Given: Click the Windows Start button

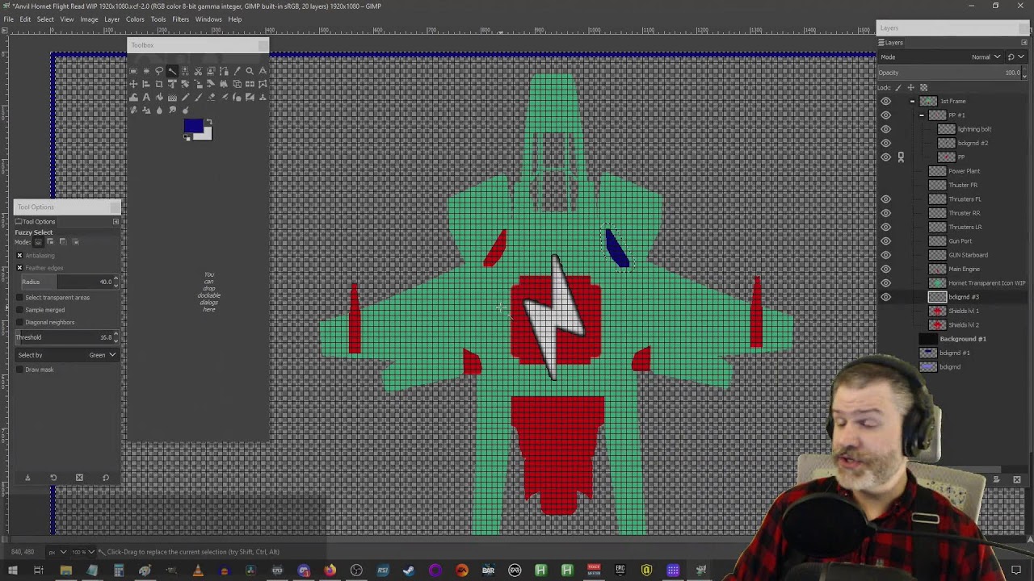Looking at the screenshot, I should tap(12, 571).
